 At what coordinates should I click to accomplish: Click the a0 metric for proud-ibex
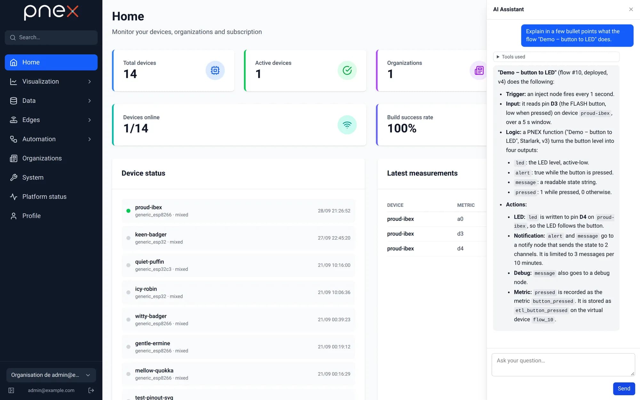460,219
